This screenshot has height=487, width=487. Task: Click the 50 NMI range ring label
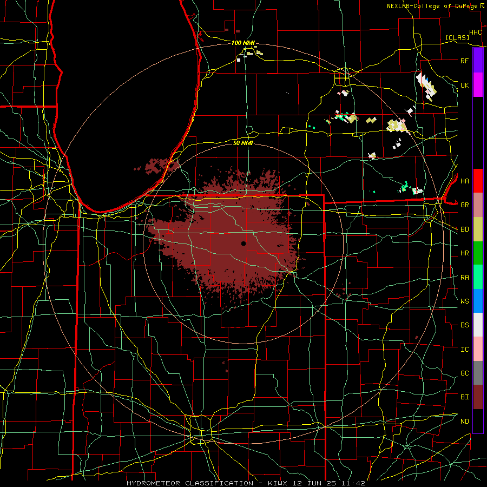[x=243, y=143]
